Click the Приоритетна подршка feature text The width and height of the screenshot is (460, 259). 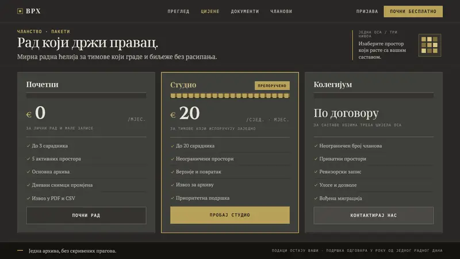pos(203,198)
